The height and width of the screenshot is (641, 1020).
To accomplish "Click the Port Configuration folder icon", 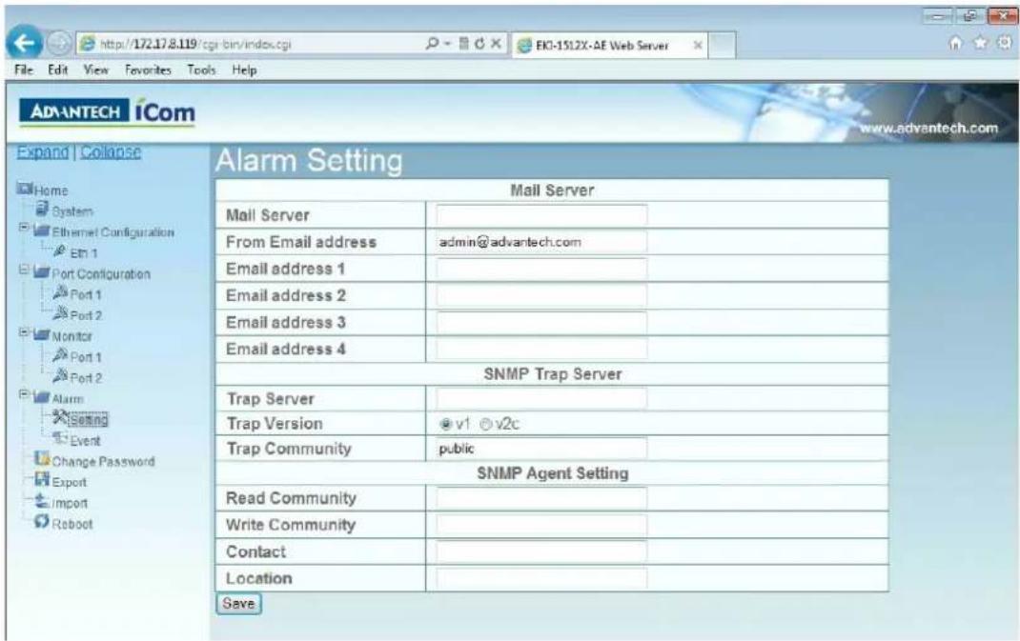I will pyautogui.click(x=42, y=272).
